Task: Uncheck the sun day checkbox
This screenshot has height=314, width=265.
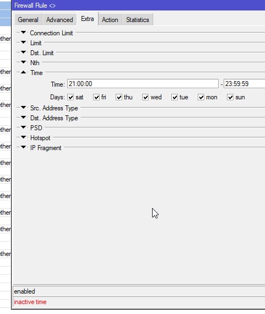Action: point(230,97)
